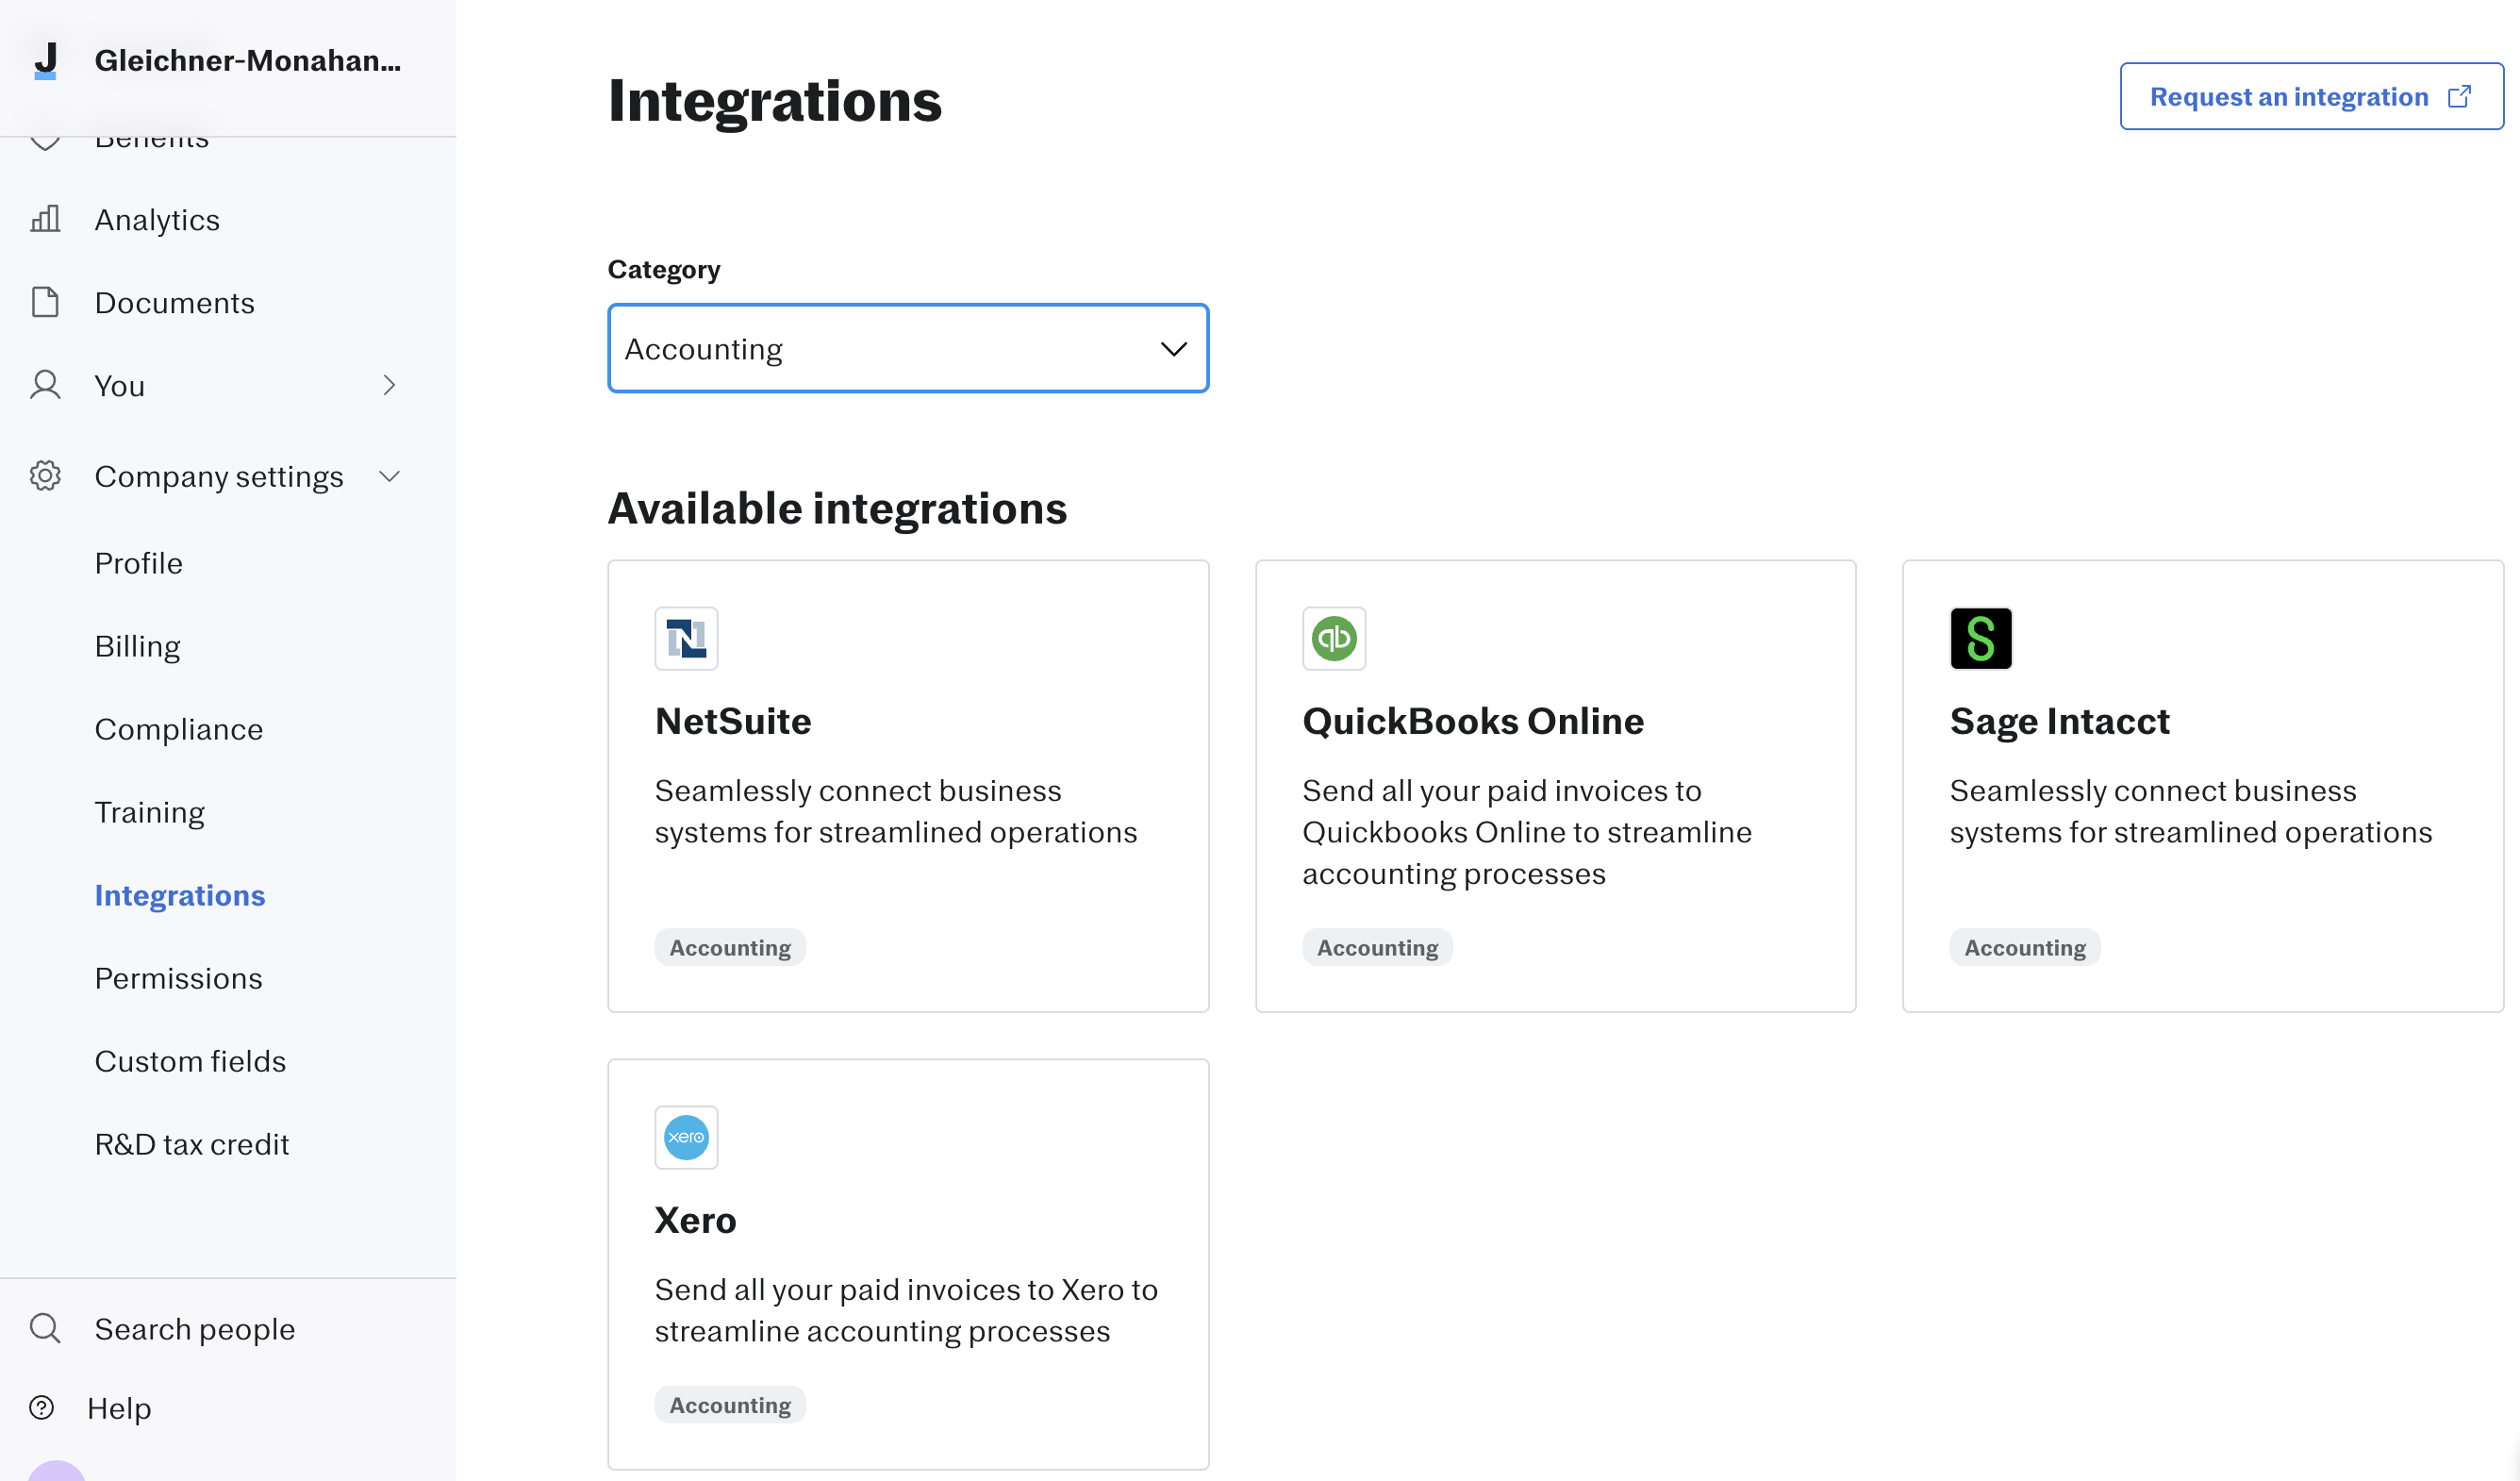Image resolution: width=2520 pixels, height=1481 pixels.
Task: Click the Xero logo icon
Action: click(686, 1137)
